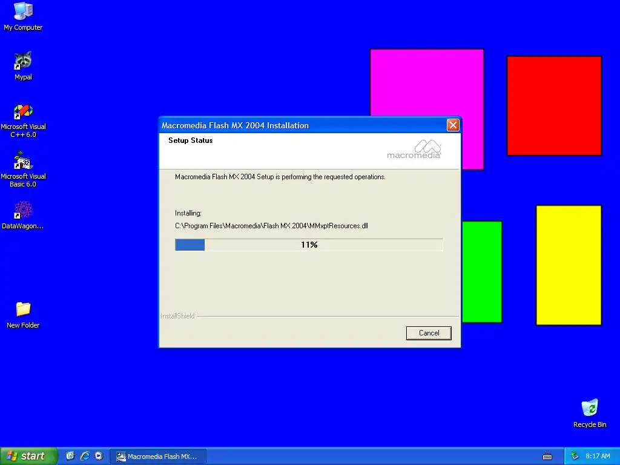Click the 8:17 AM clock
Screen dimensions: 620x465
tap(598, 456)
